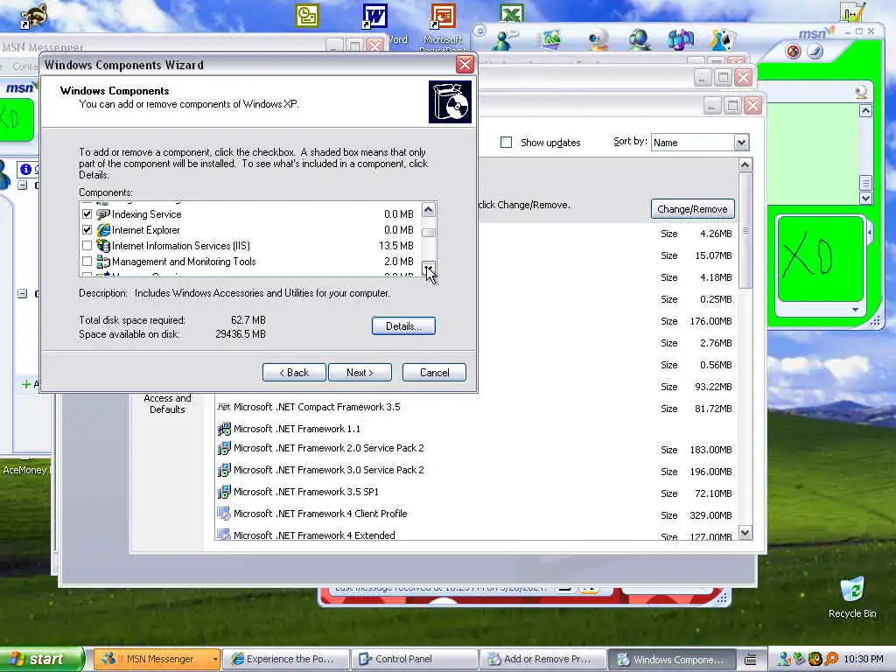The width and height of the screenshot is (896, 672).
Task: Click MSN Messenger tray icon
Action: [785, 659]
